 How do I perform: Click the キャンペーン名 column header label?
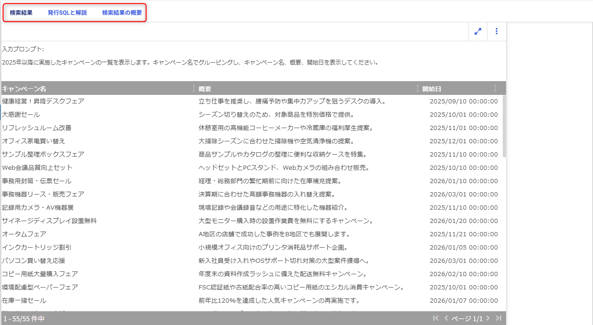click(24, 89)
